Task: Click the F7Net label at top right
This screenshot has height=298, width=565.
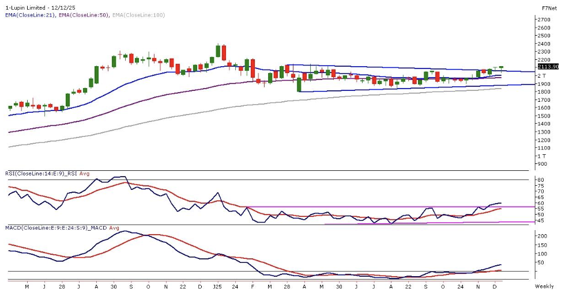Action: pyautogui.click(x=548, y=7)
